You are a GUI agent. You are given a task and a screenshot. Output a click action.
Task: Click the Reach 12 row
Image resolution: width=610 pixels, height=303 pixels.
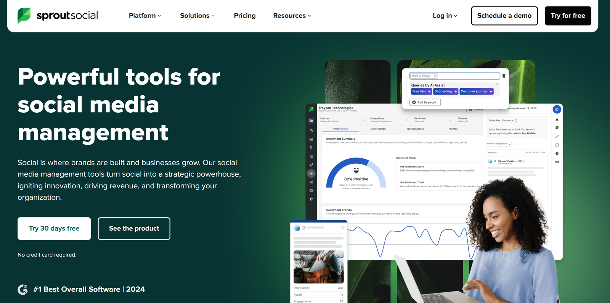(318, 295)
